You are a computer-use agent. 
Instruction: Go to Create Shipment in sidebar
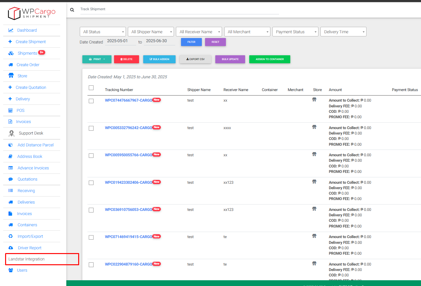coord(30,42)
